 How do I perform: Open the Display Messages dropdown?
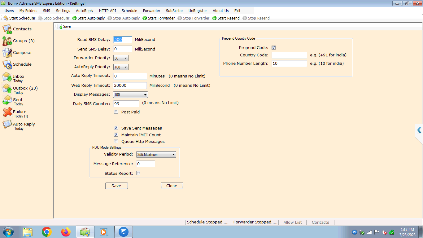click(131, 95)
